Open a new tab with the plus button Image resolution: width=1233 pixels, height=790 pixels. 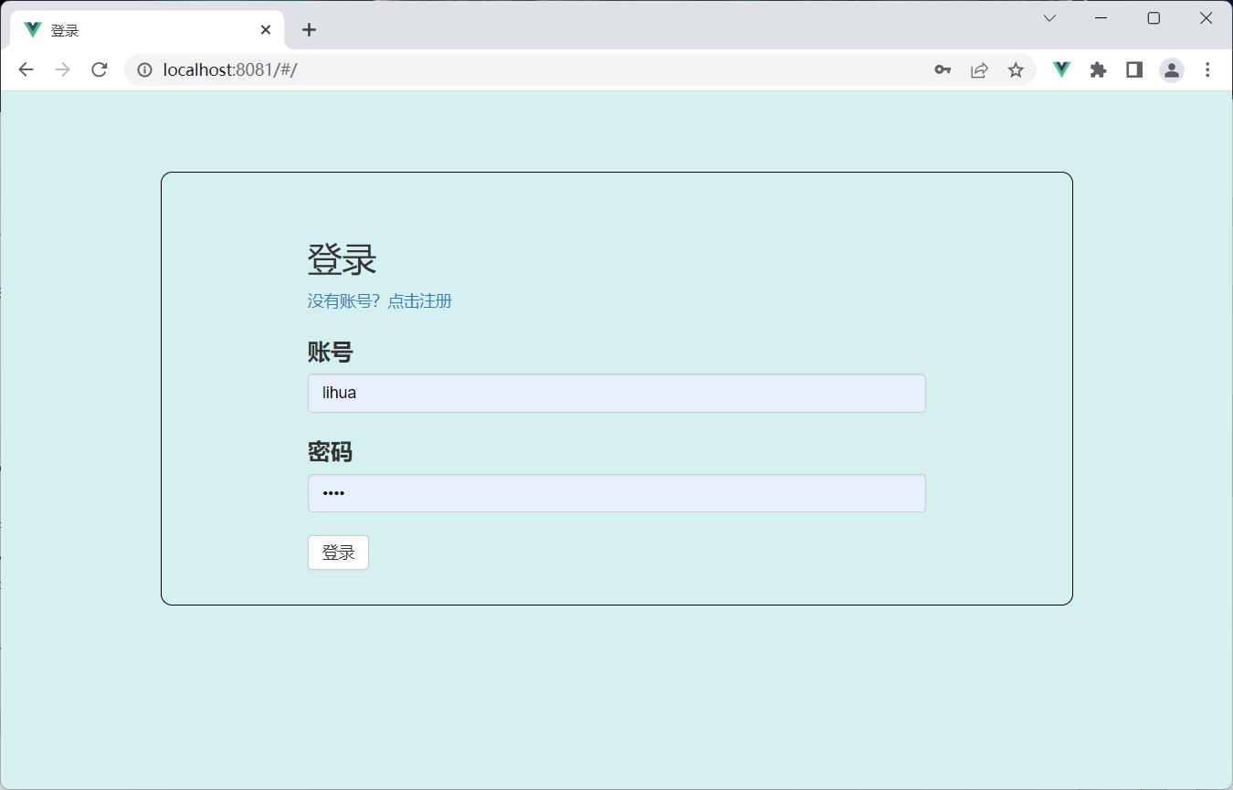point(309,29)
